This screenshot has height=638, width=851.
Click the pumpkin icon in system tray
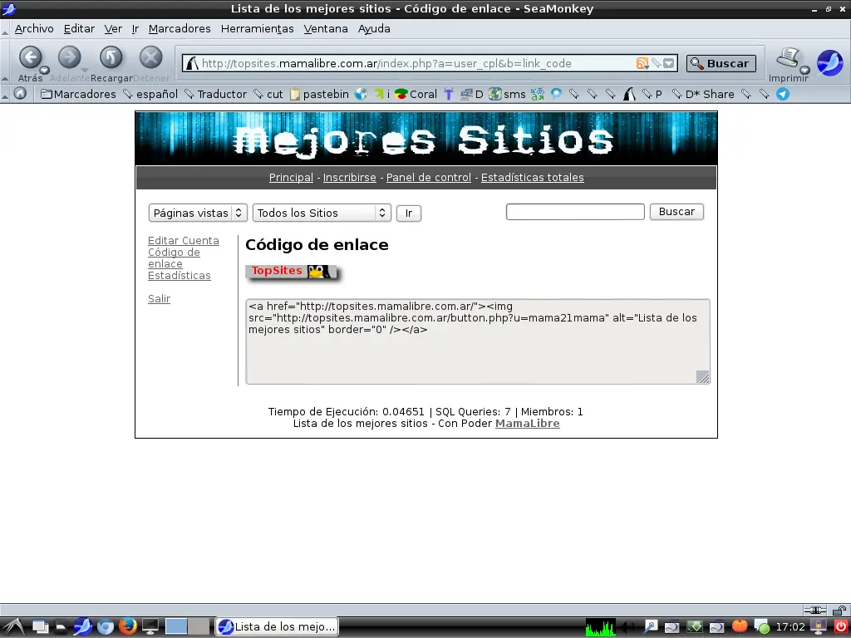tap(739, 626)
